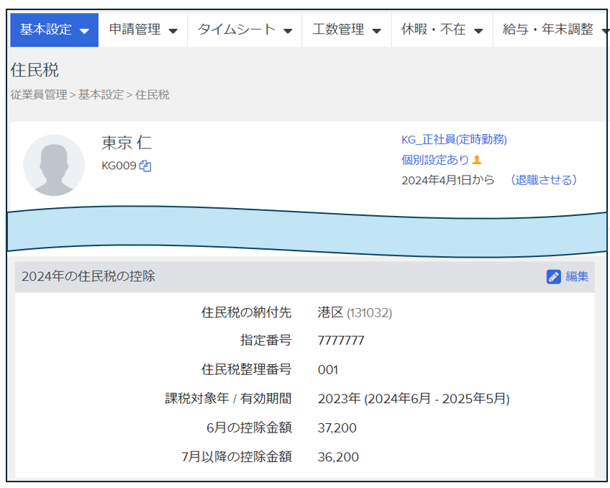The image size is (610, 488).
Task: Select the 2024年4月1日から date text
Action: 447,180
